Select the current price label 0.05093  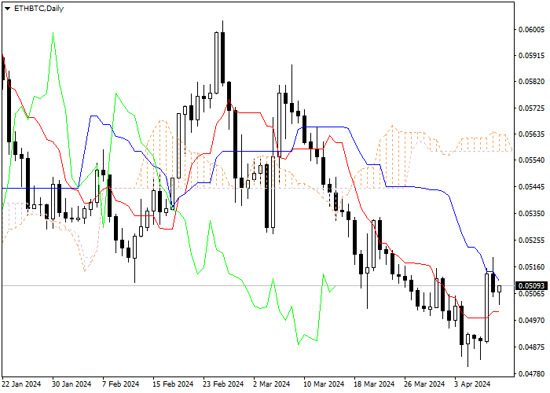click(x=532, y=285)
